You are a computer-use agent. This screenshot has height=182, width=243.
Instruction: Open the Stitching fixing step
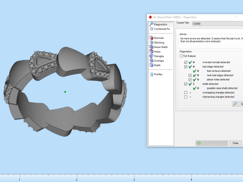click(157, 42)
